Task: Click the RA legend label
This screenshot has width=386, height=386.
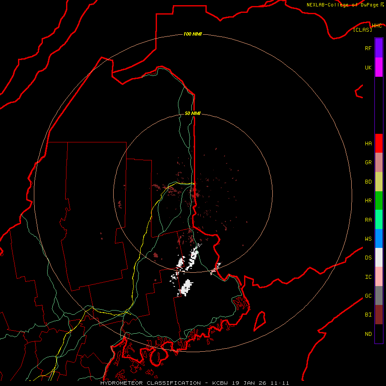Action: tap(368, 220)
